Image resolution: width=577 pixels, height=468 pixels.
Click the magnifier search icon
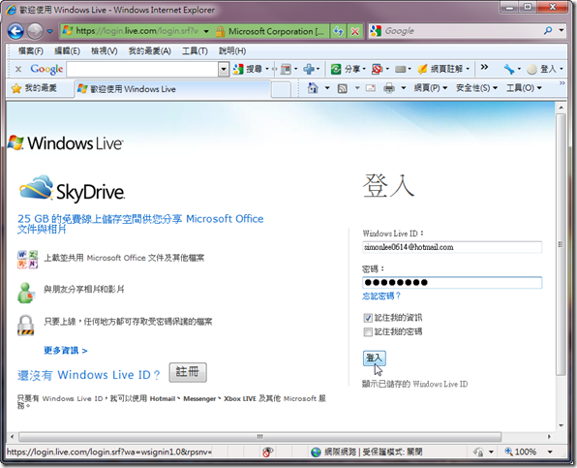[548, 31]
